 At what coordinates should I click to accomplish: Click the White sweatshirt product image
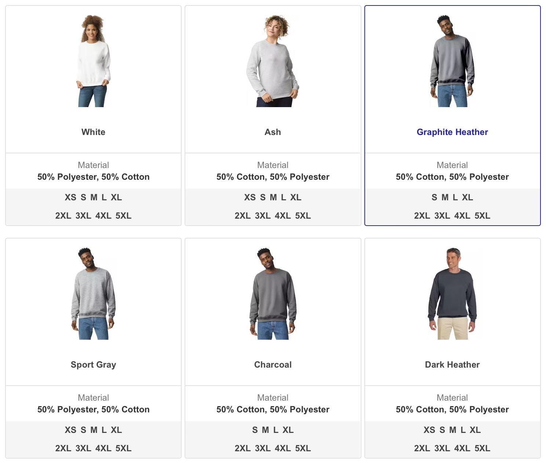(93, 61)
